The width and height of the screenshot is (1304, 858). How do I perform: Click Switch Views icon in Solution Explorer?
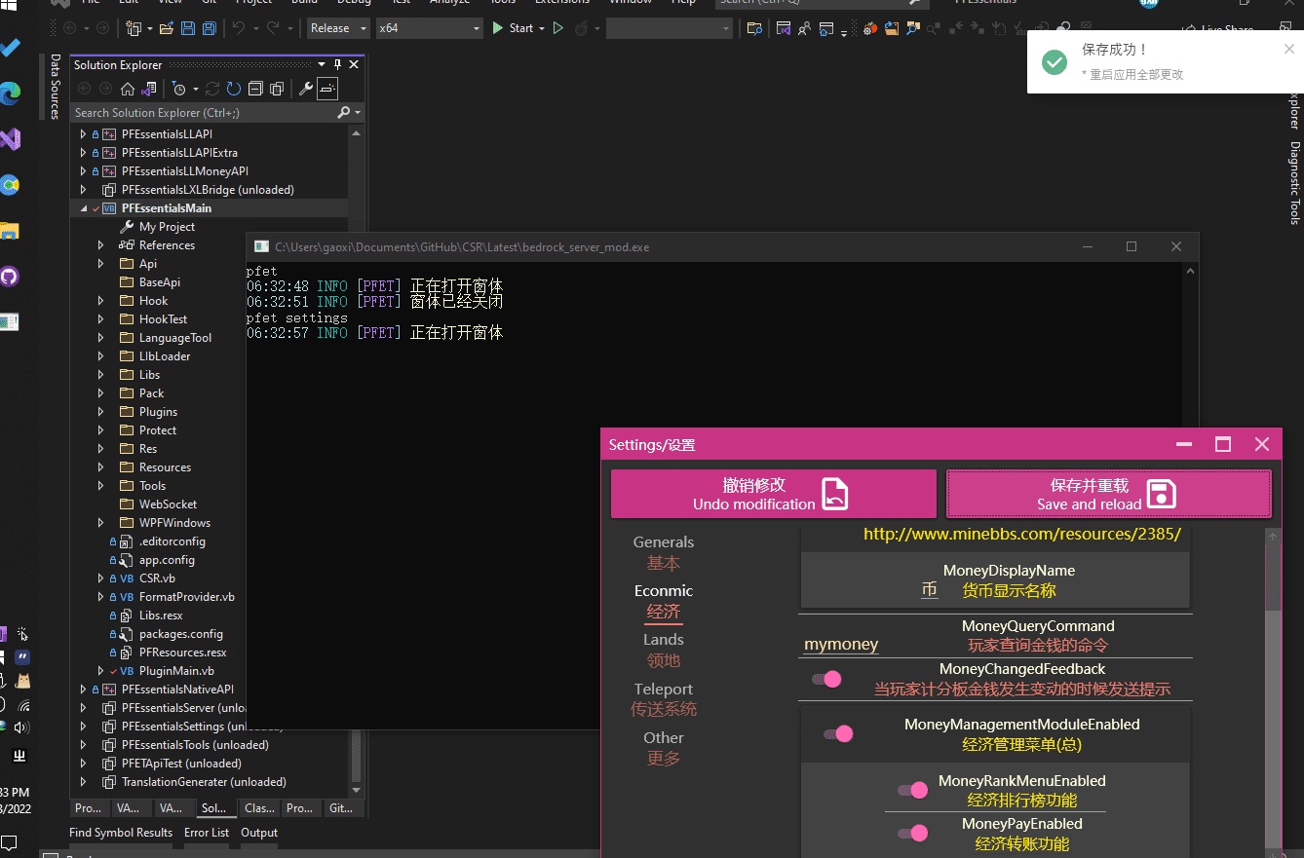click(x=149, y=89)
